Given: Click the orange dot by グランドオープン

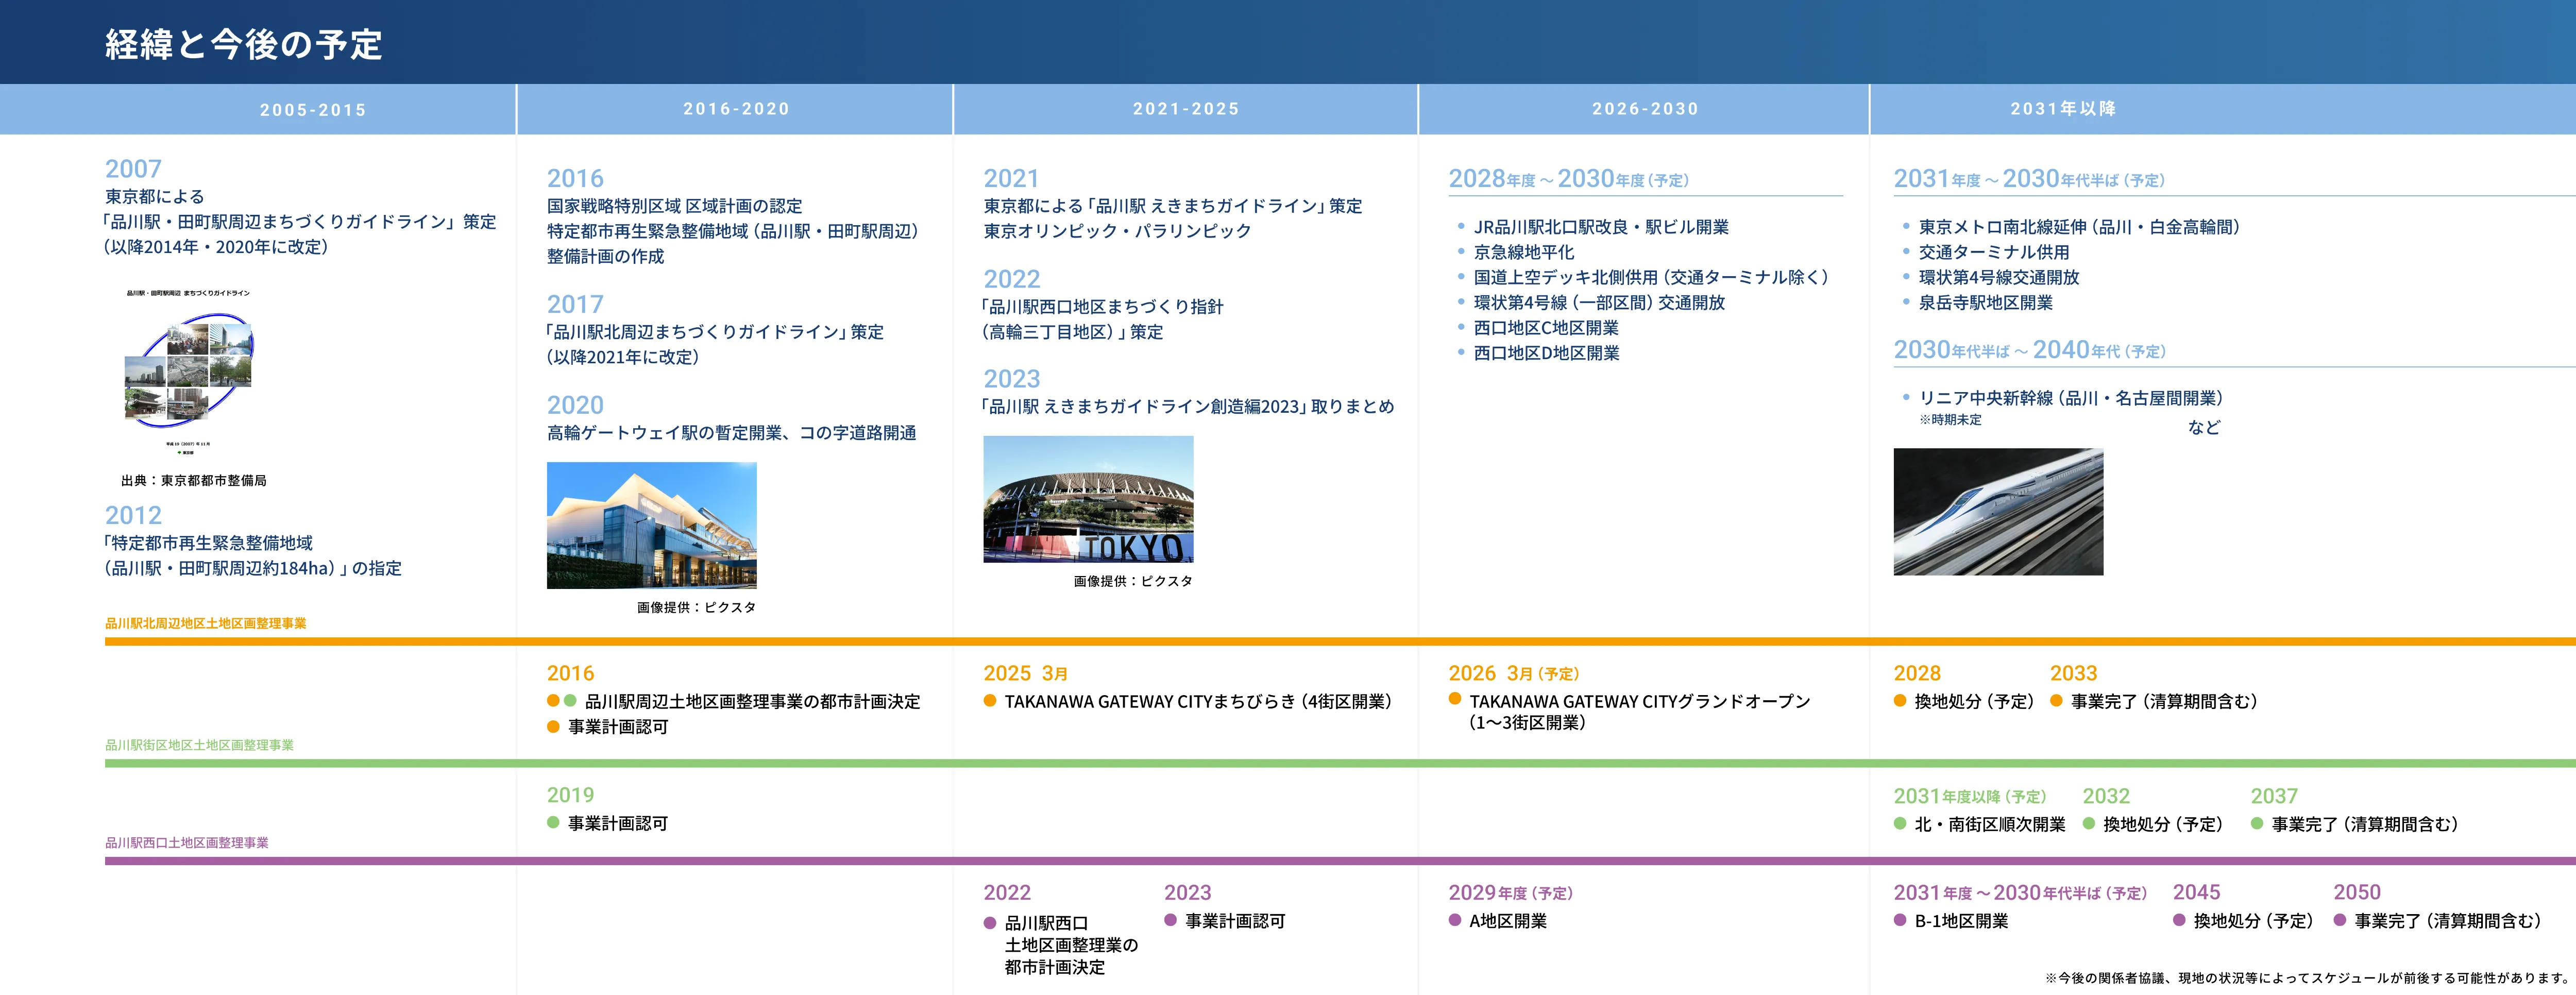Looking at the screenshot, I should 1455,699.
